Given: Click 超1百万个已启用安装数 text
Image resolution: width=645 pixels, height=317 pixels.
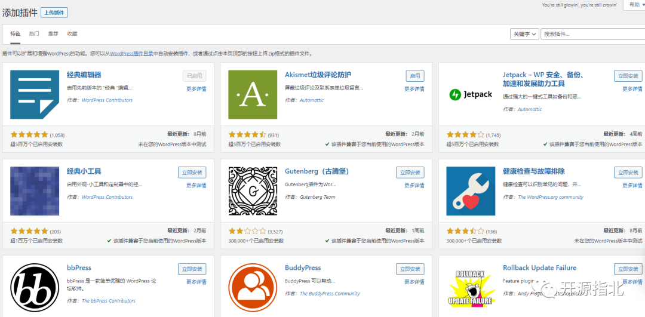Looking at the screenshot, I should click(36, 241).
